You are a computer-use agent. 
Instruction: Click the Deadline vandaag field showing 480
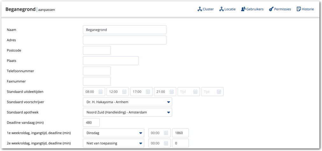(91, 123)
